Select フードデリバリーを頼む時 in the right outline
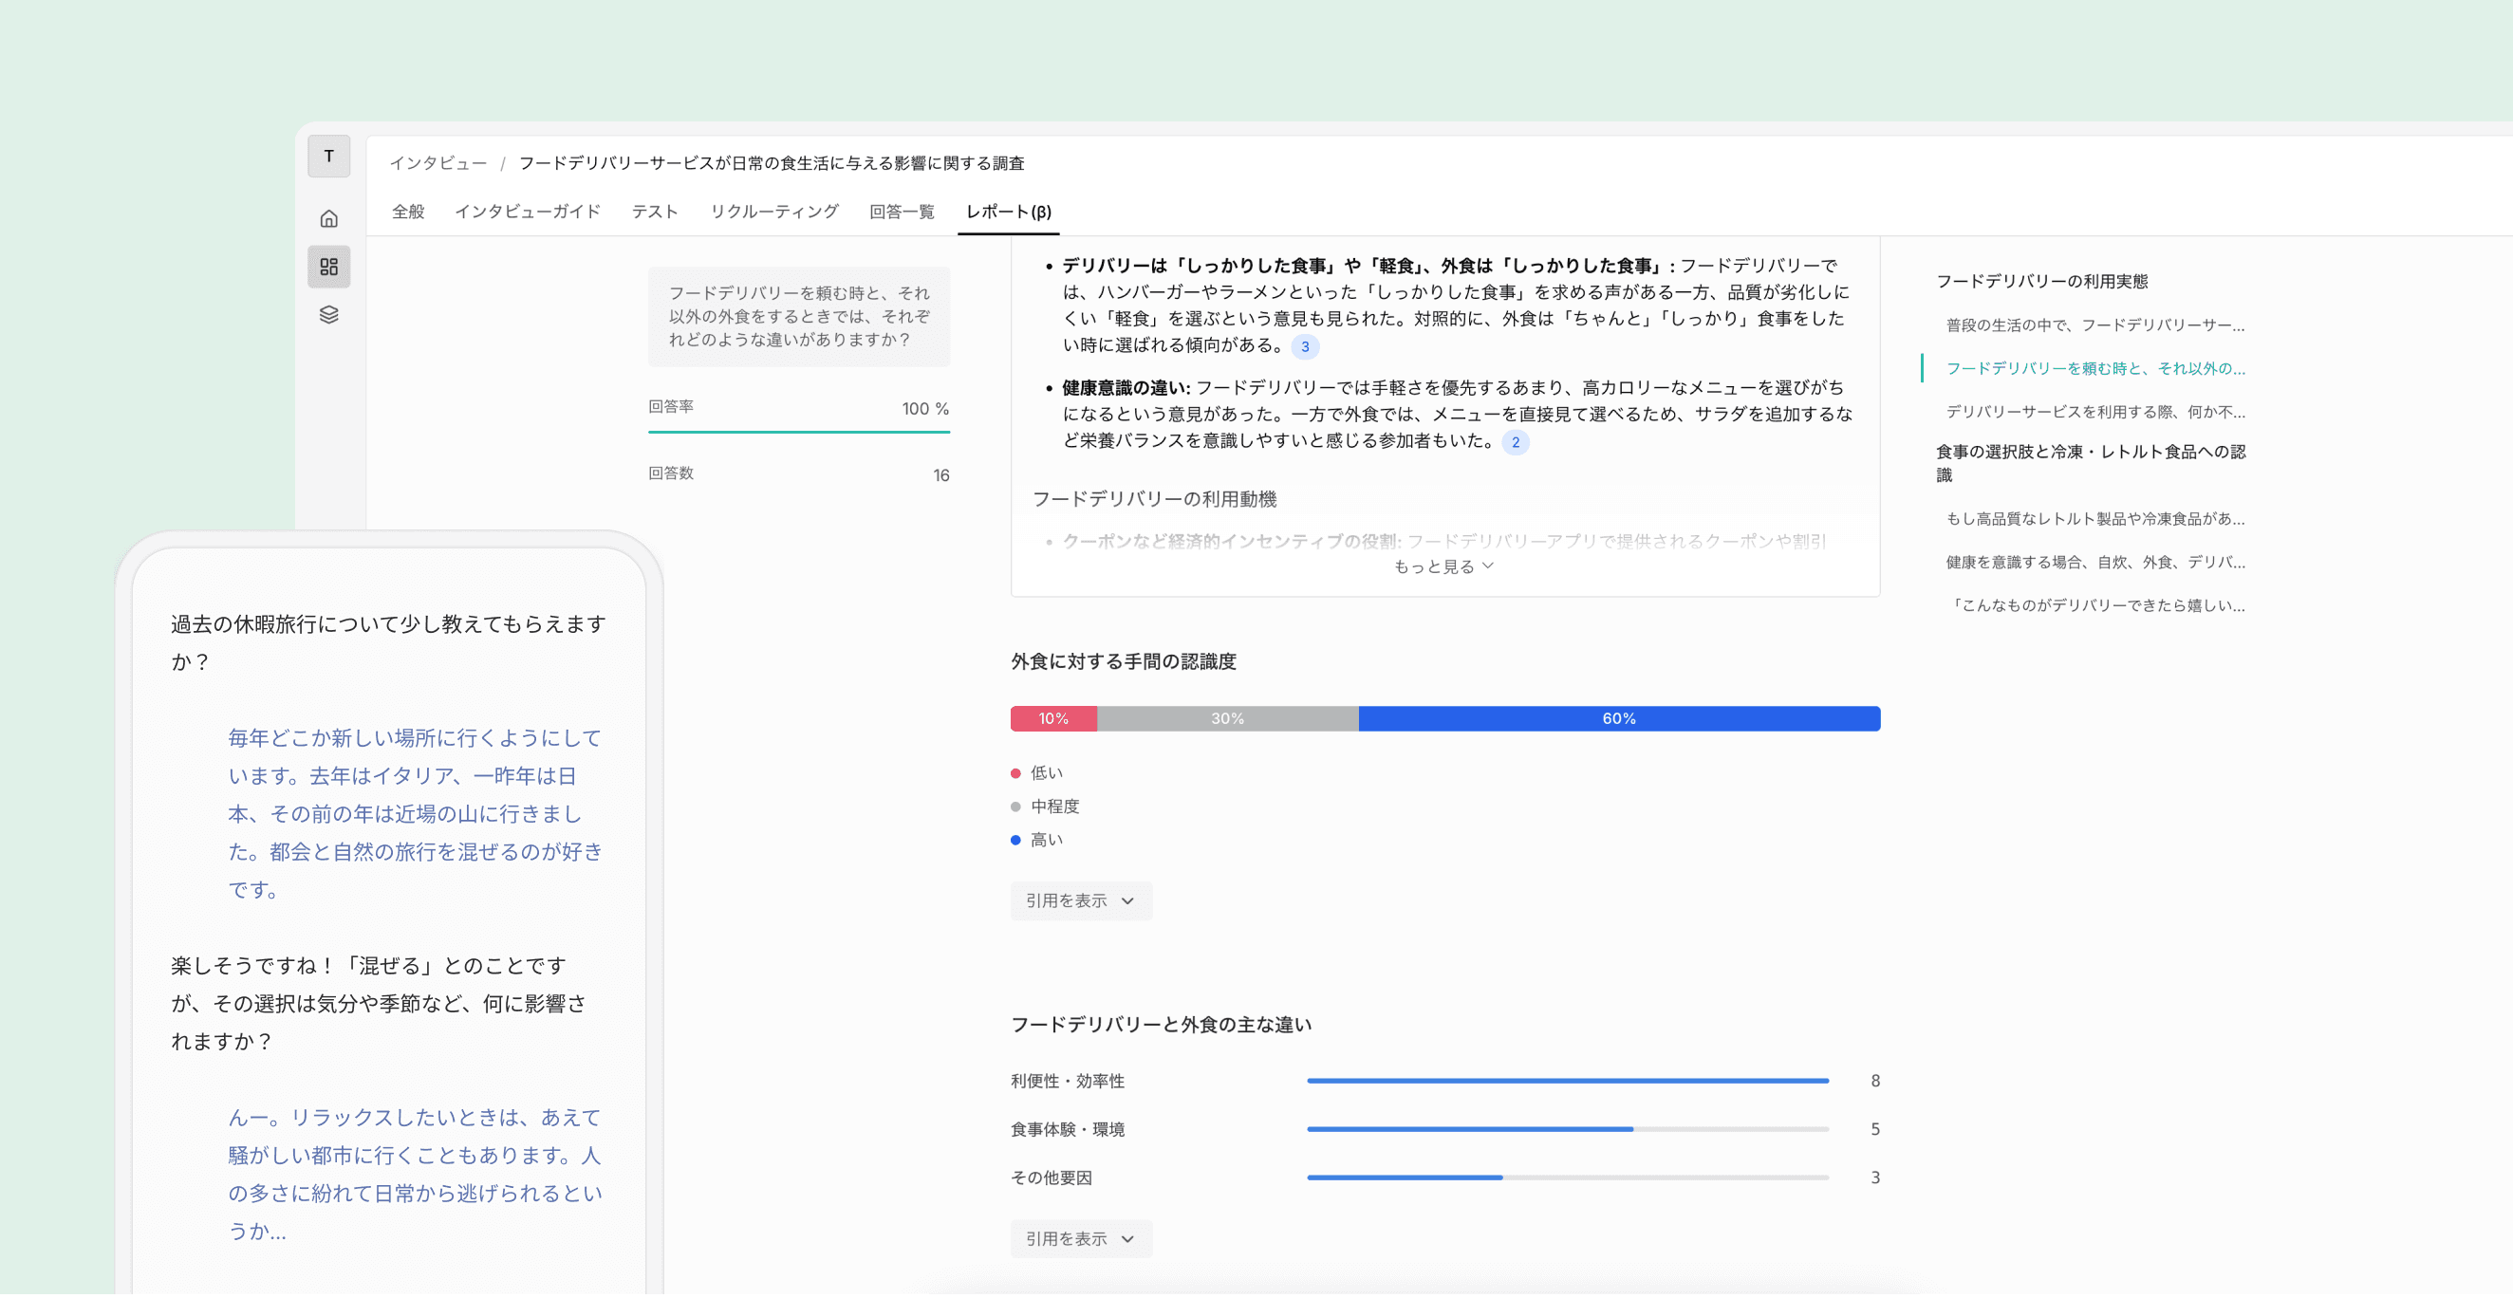 click(2095, 369)
